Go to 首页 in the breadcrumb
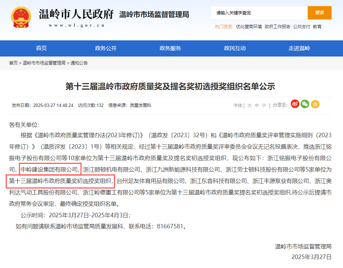This screenshot has width=343, height=268. click(x=13, y=63)
